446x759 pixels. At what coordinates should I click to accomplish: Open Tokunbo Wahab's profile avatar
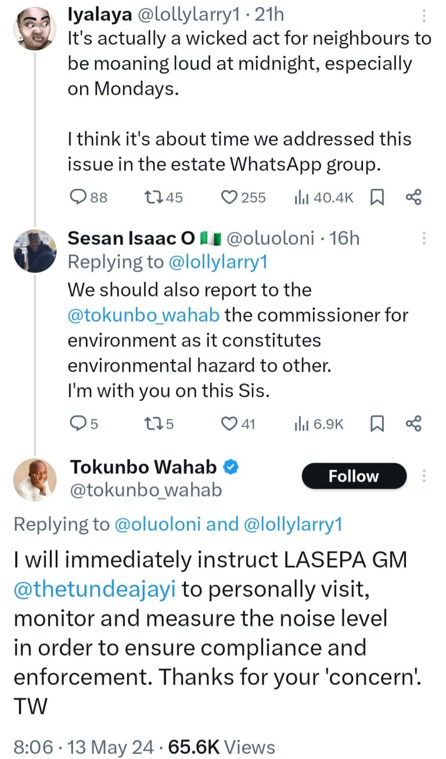point(34,478)
